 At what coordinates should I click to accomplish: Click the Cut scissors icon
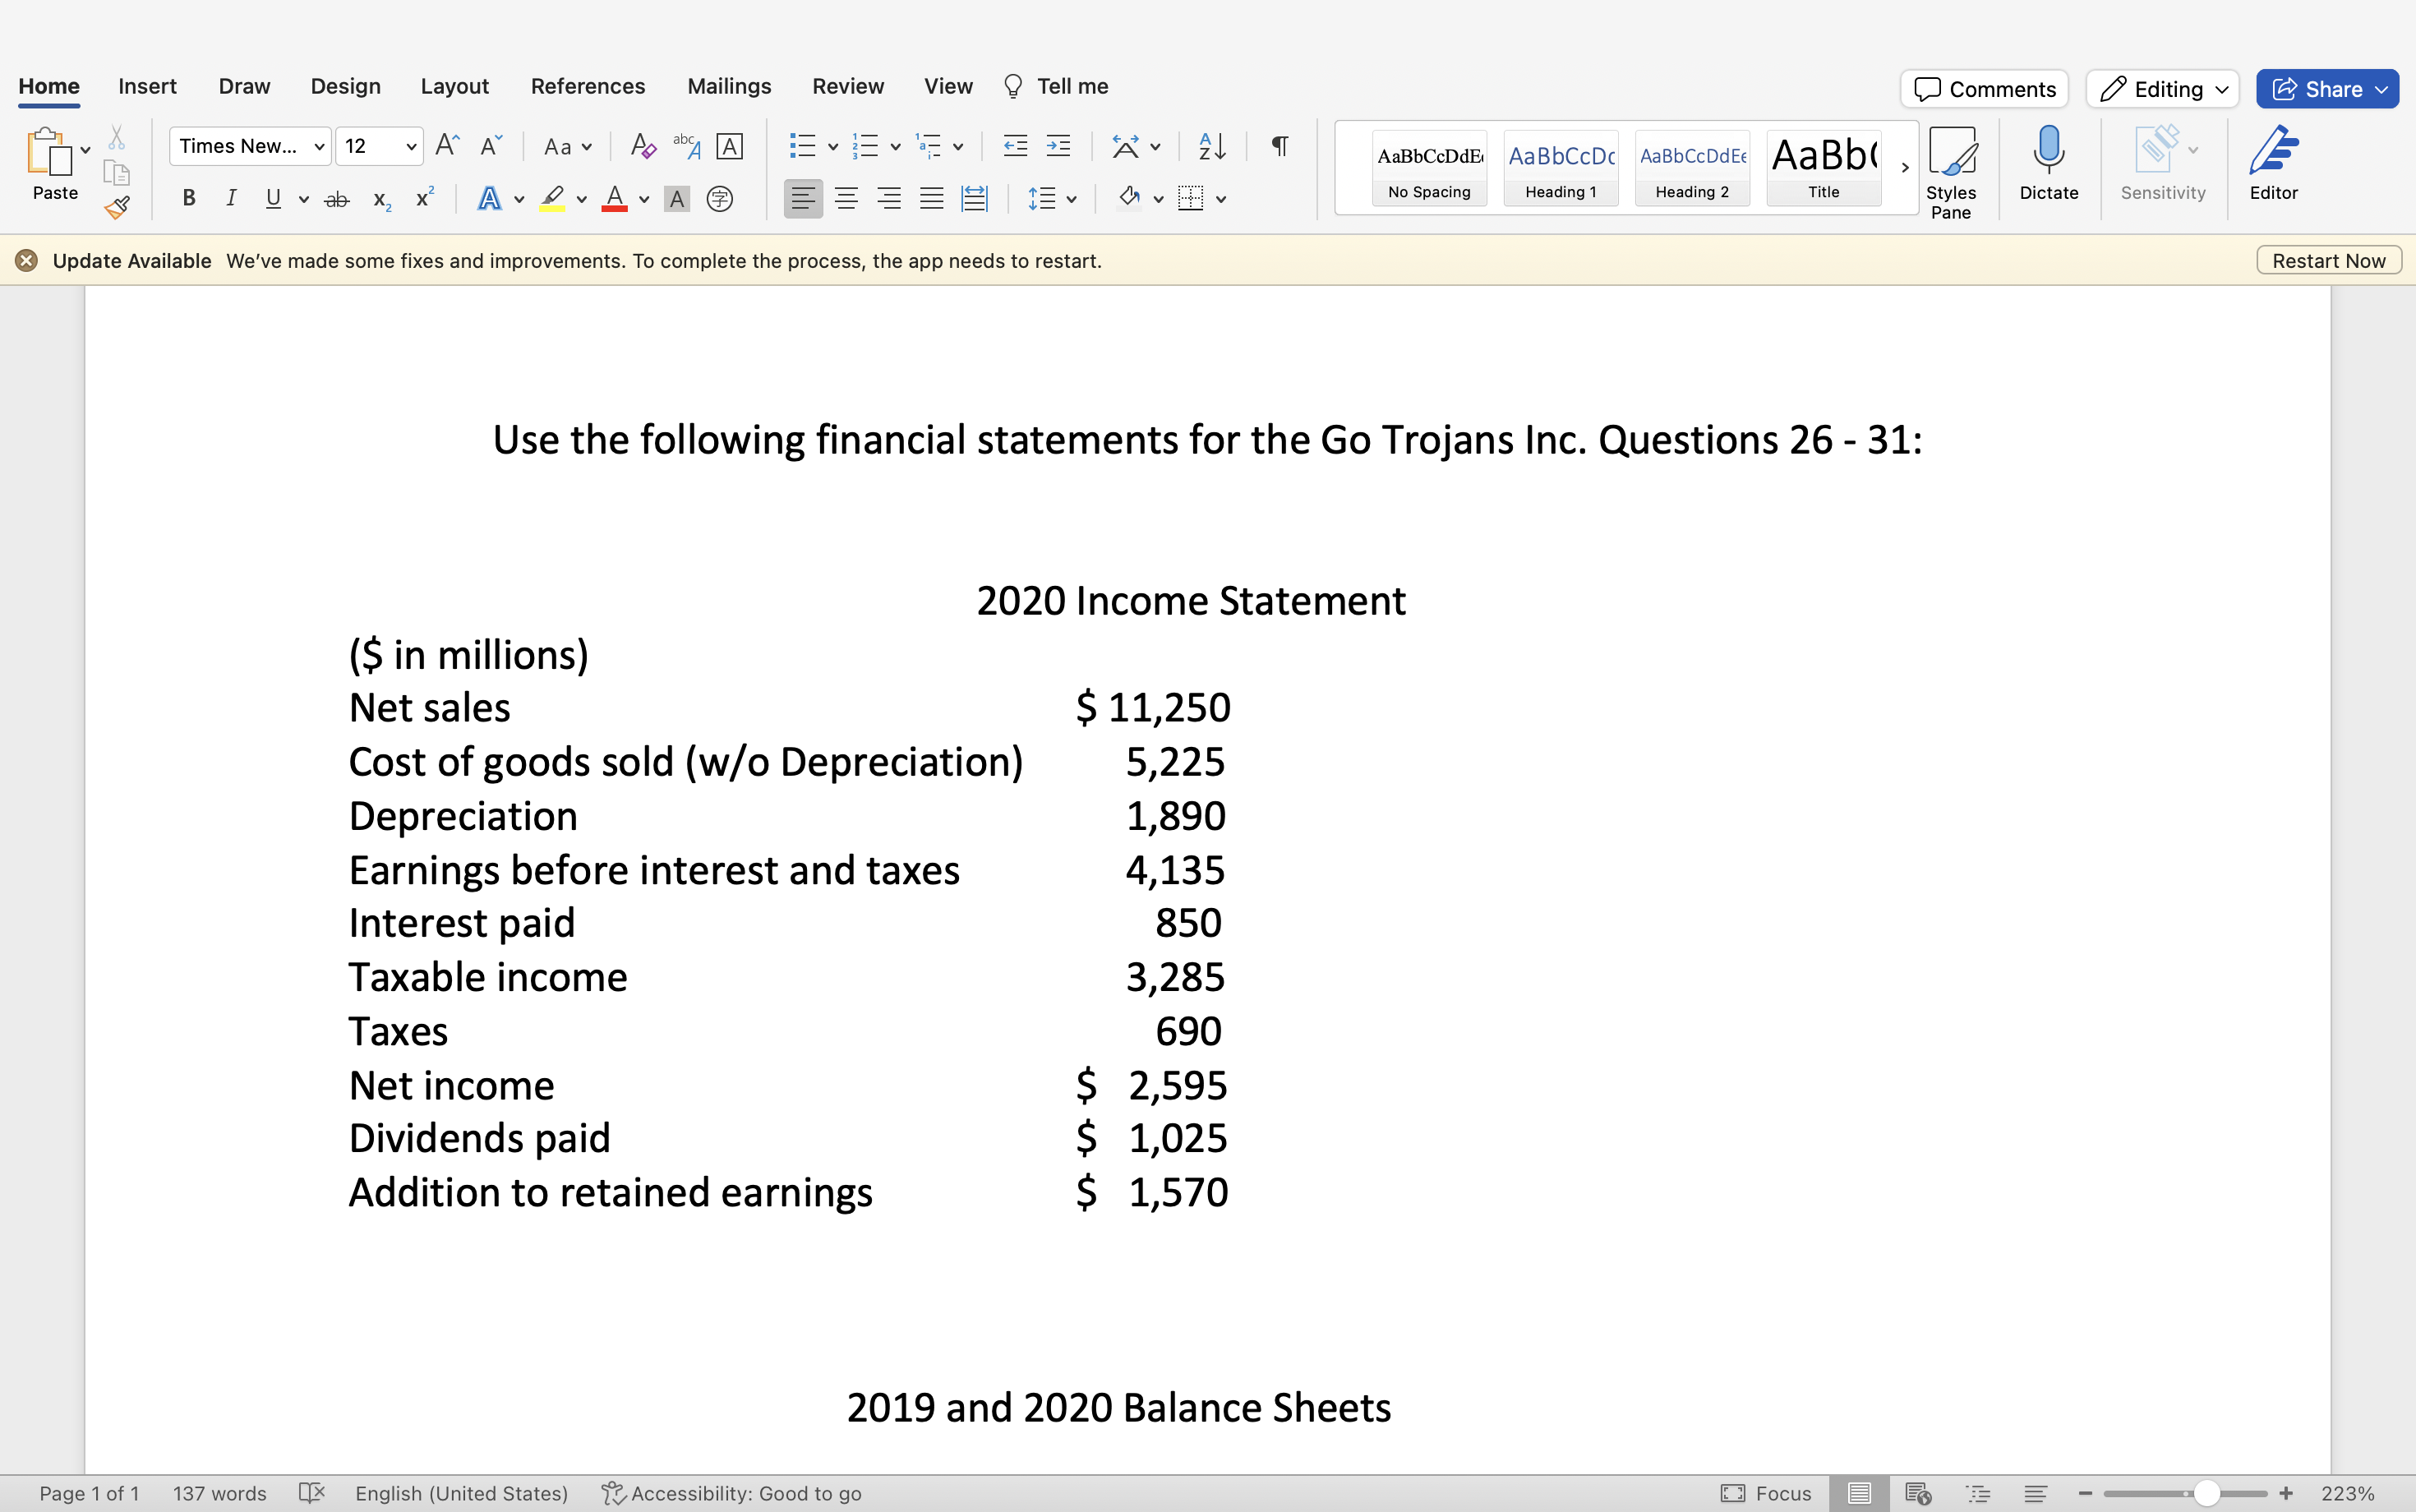tap(117, 138)
